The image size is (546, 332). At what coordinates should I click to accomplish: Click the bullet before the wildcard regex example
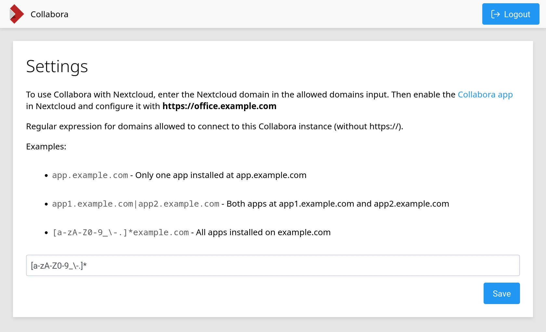click(46, 233)
